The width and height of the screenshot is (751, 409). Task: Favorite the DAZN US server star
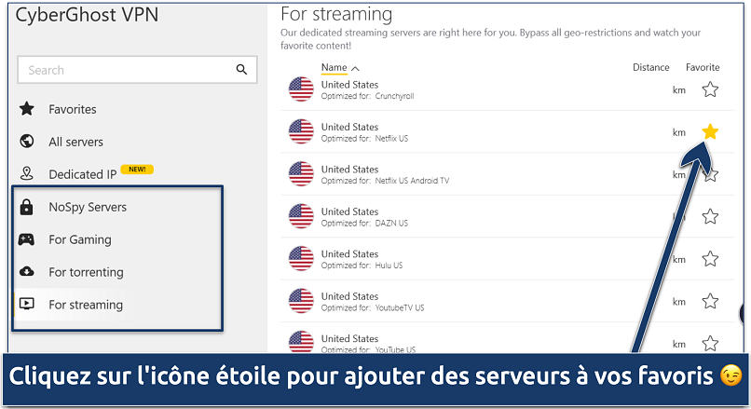click(710, 216)
